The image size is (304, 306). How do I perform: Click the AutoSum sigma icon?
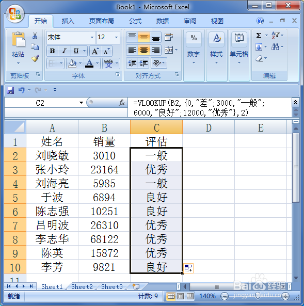click(259, 35)
